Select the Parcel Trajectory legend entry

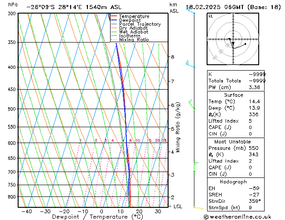pyautogui.click(x=140, y=24)
